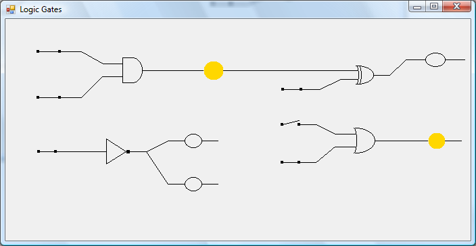Click the AND gate symbol
Screen dimensions: 476x246
133,70
